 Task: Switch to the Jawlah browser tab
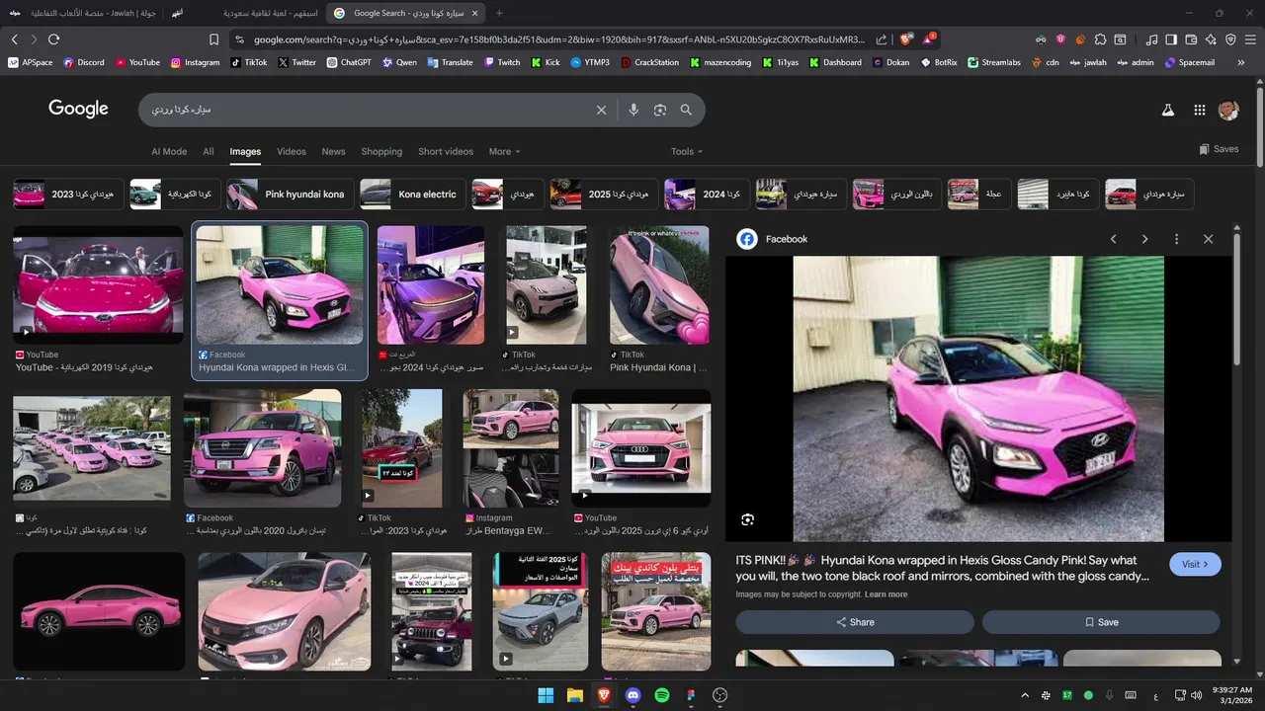pyautogui.click(x=81, y=13)
